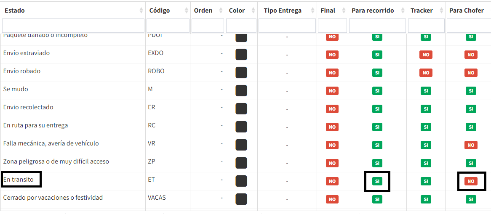The width and height of the screenshot is (491, 214).
Task: Toggle Para Chofer NO badge for En transito
Action: pyautogui.click(x=471, y=181)
